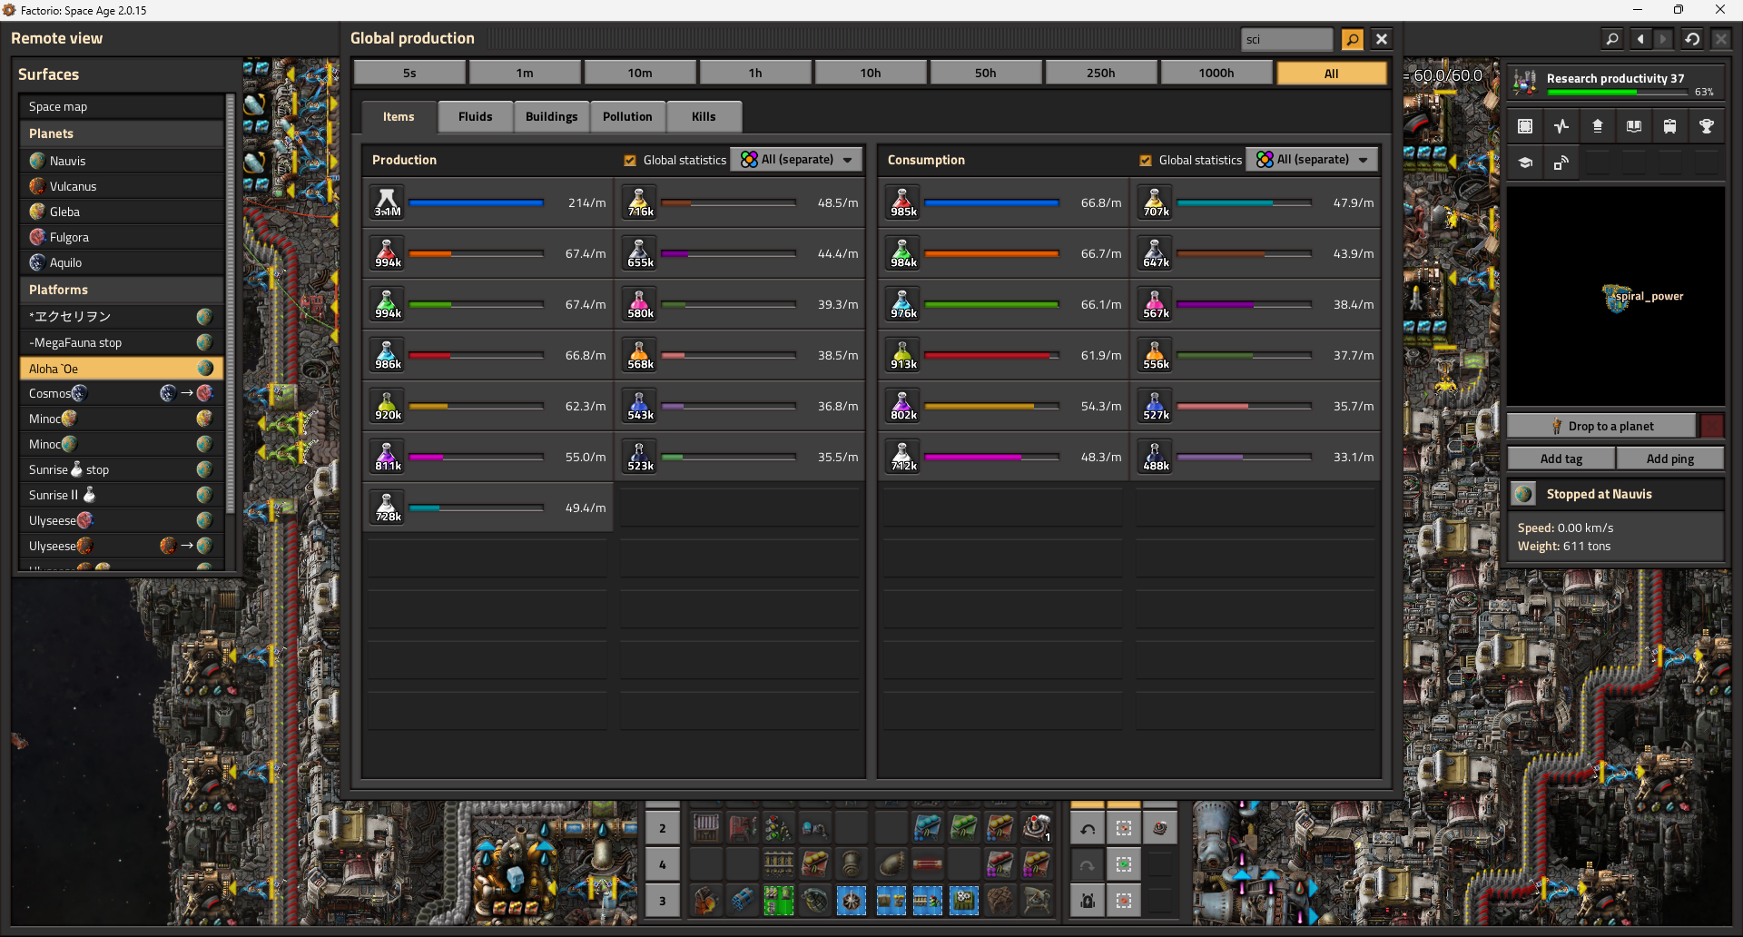Select the green dashed upgrade planner shortcut
This screenshot has width=1743, height=937.
pyautogui.click(x=1124, y=864)
